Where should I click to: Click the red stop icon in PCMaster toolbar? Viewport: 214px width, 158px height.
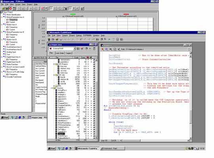tap(10, 8)
